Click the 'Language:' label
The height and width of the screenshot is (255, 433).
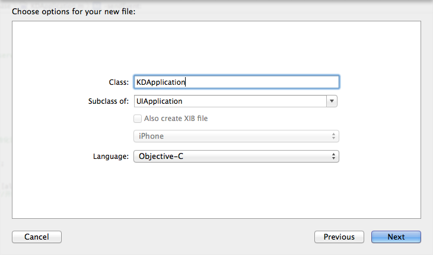point(111,156)
